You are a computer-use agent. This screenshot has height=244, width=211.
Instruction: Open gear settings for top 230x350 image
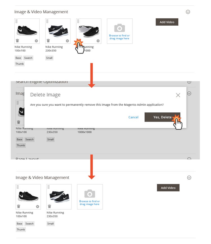(x=67, y=41)
